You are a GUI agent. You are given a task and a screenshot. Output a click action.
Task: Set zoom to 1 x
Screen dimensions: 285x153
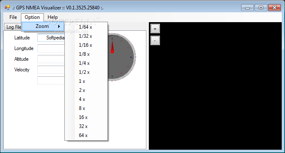[86, 81]
